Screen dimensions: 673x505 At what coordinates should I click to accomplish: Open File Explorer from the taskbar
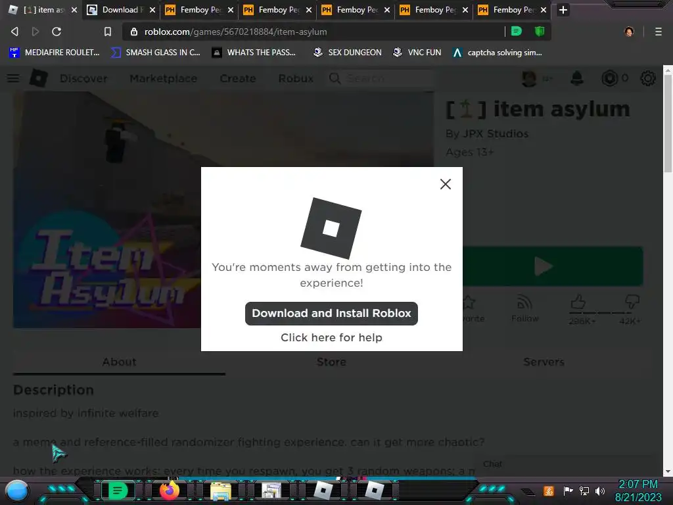[x=220, y=491]
